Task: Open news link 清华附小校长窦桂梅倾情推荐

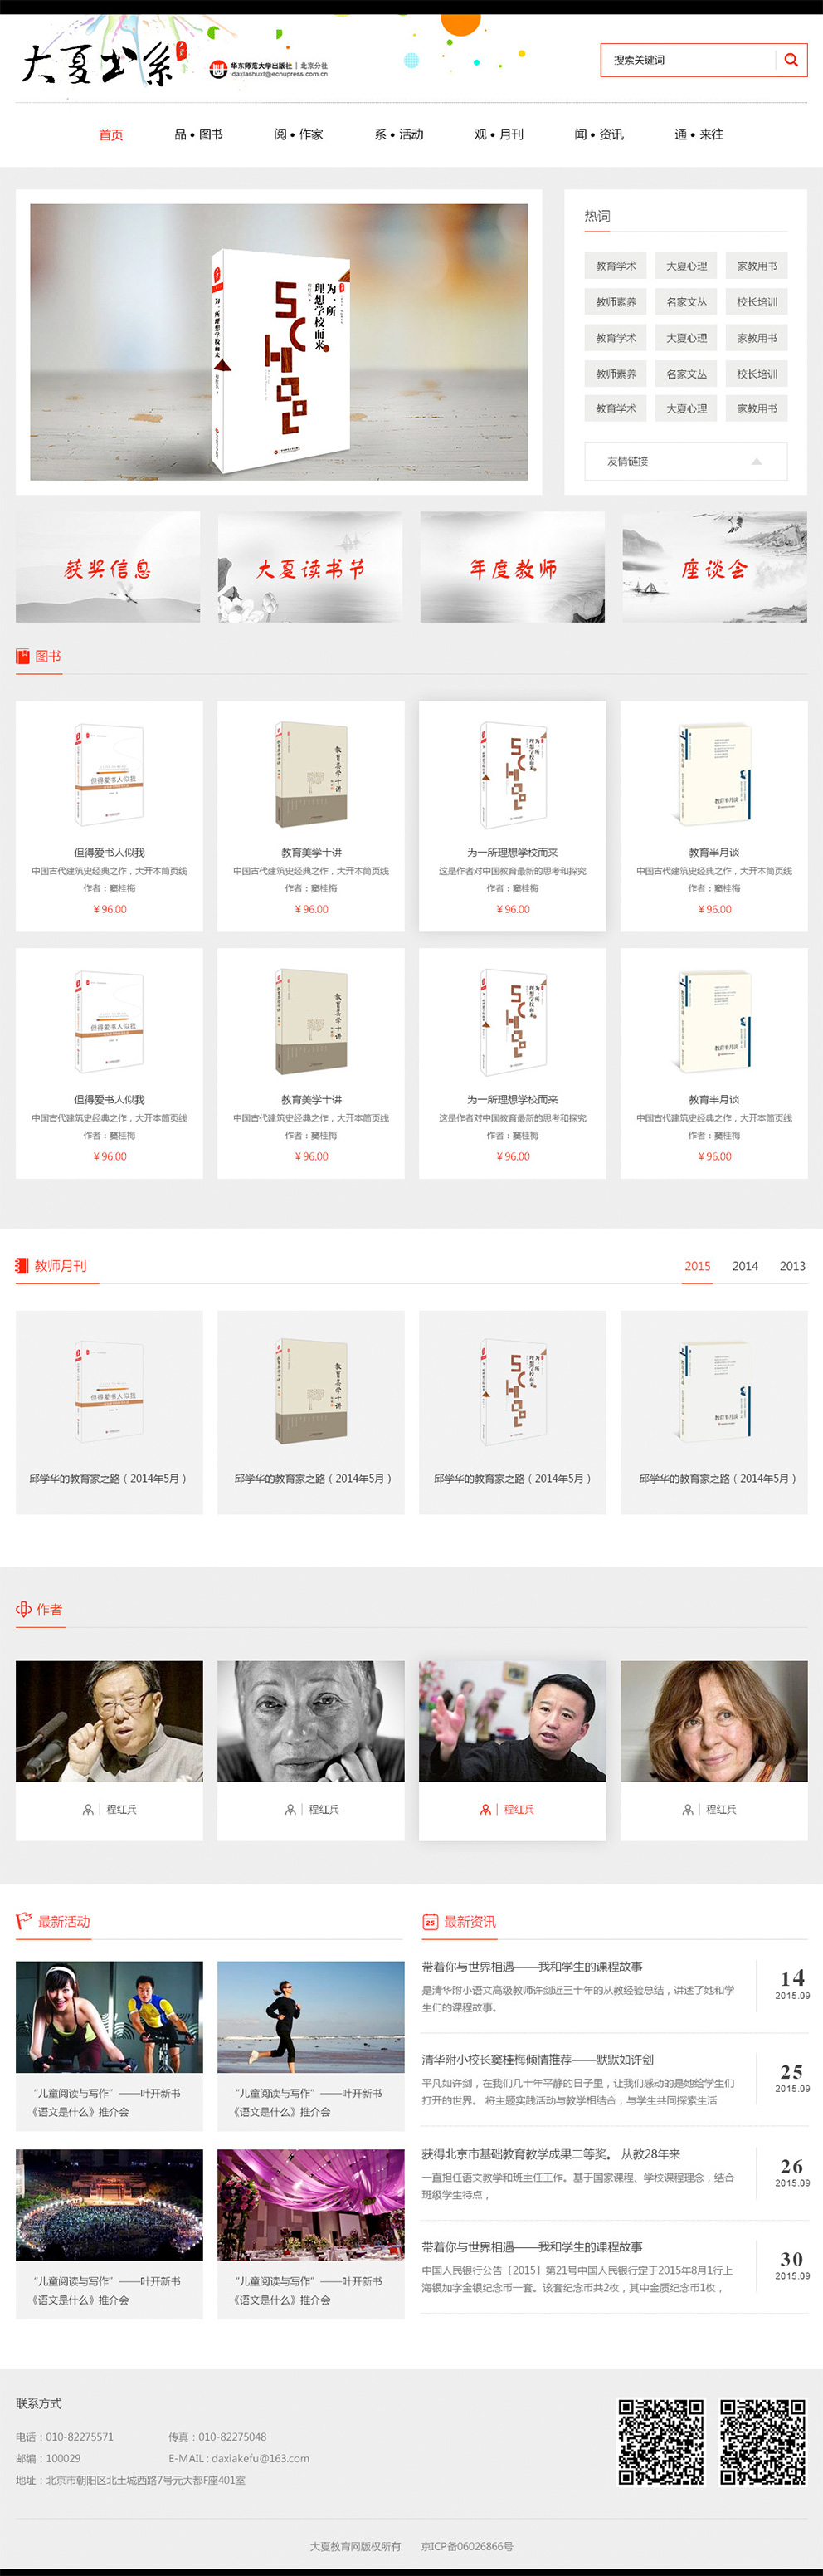Action: [538, 2060]
